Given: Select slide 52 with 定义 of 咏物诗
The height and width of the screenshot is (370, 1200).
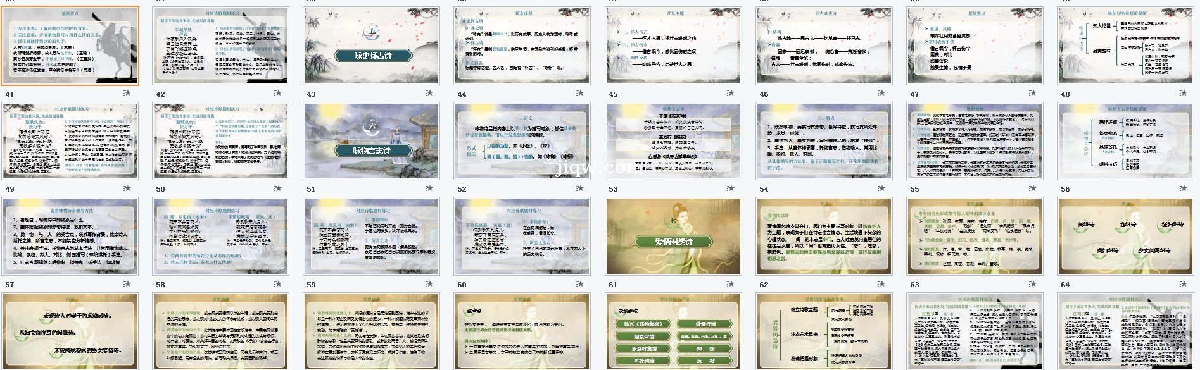Looking at the screenshot, I should pyautogui.click(x=522, y=140).
